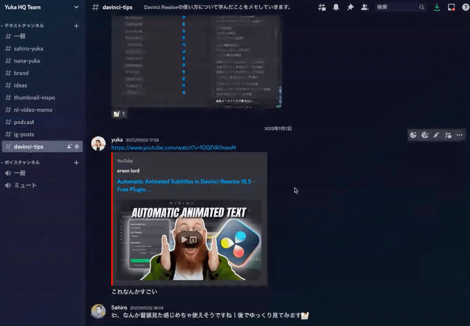Open the nana-yuka channel

(42, 61)
